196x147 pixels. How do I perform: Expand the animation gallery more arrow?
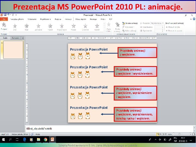point(104,30)
